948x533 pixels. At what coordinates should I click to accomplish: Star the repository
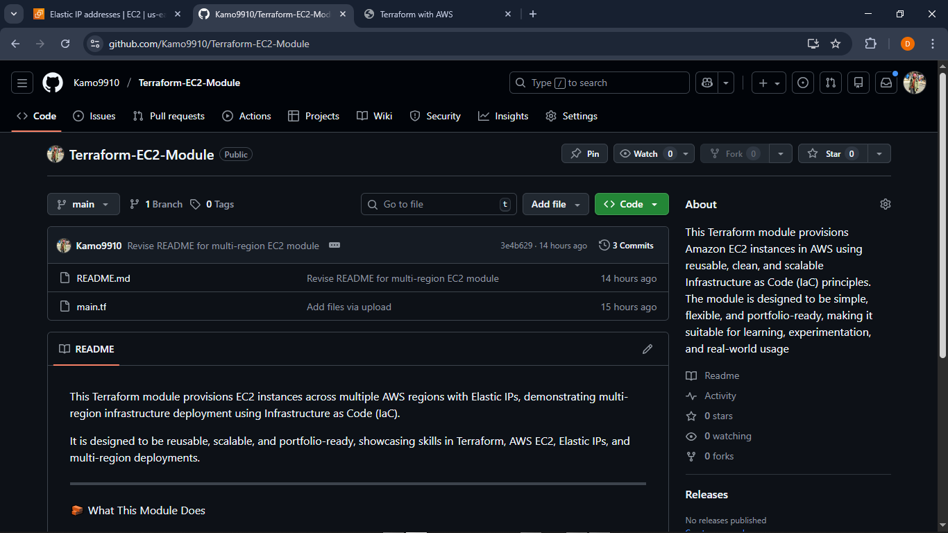(x=833, y=153)
